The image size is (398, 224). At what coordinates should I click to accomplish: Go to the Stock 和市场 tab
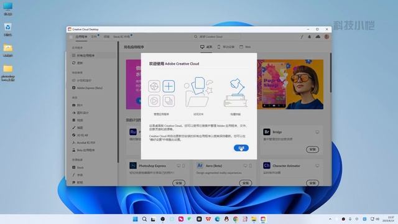(121, 37)
